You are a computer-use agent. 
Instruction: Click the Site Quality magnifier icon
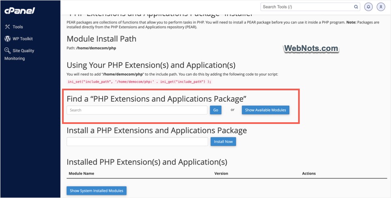tap(7, 51)
